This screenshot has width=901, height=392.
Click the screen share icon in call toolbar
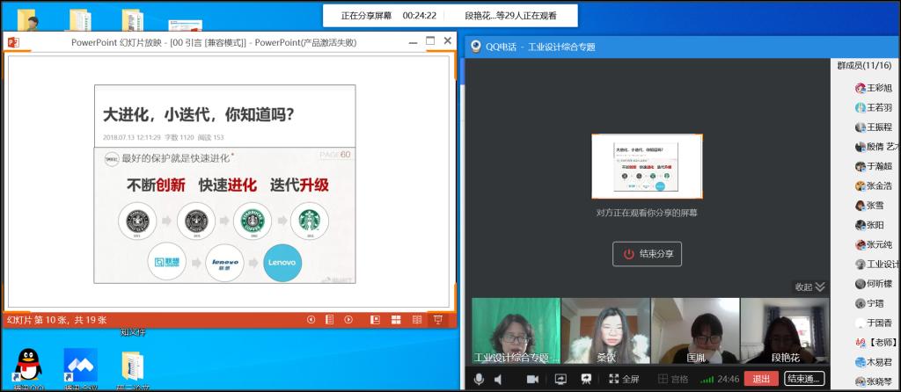click(560, 379)
